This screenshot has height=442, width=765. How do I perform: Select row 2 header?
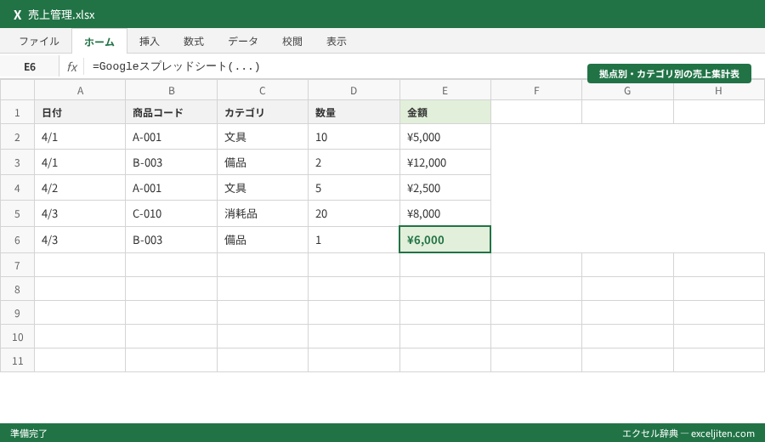18,137
